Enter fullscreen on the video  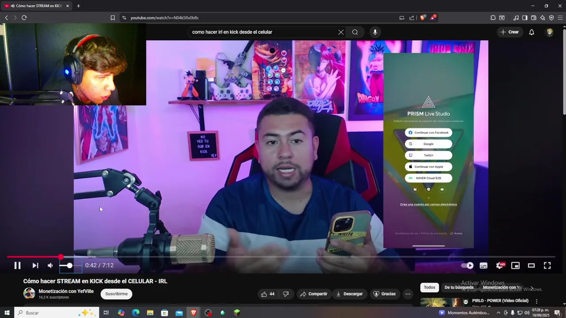click(547, 265)
